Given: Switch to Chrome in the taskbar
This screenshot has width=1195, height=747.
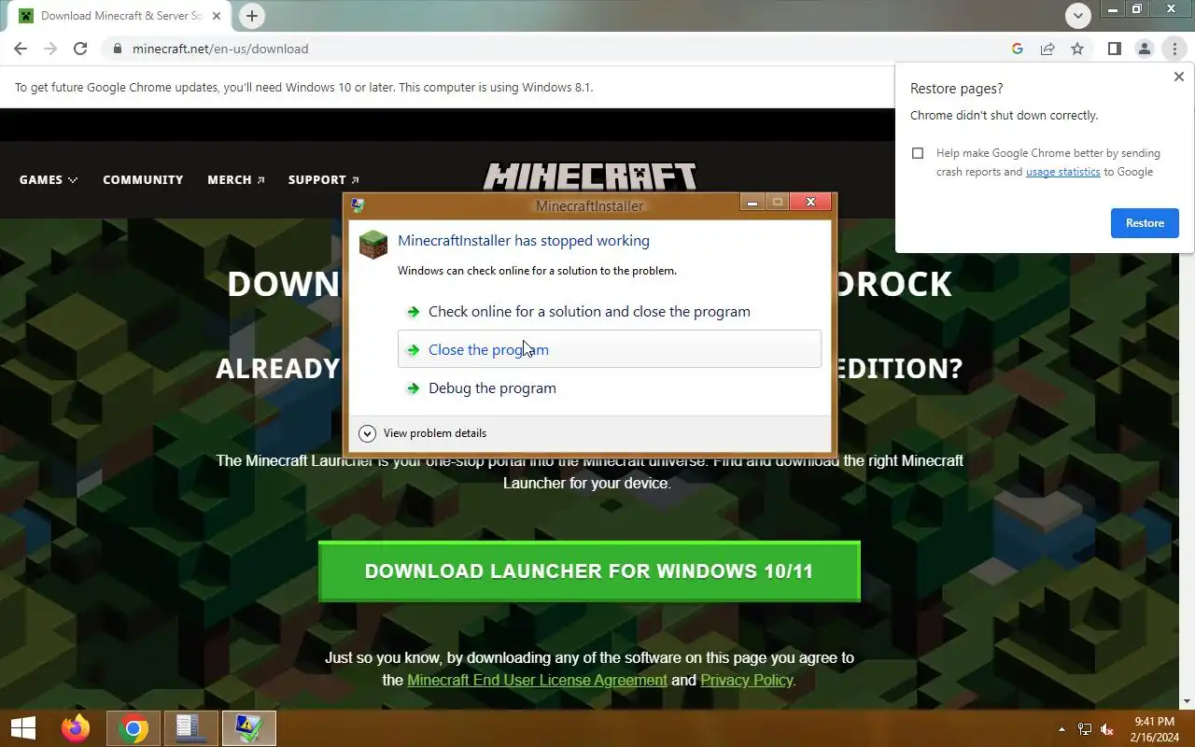Looking at the screenshot, I should (x=134, y=728).
